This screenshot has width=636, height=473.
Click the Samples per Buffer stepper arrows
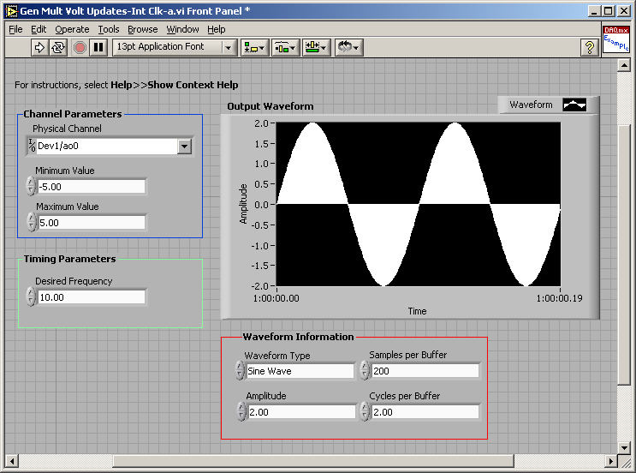(x=365, y=371)
